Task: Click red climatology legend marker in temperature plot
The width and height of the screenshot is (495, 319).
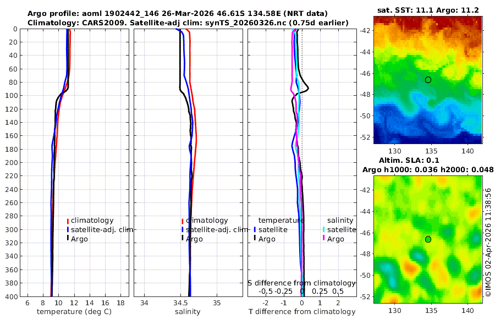Action: 68,221
